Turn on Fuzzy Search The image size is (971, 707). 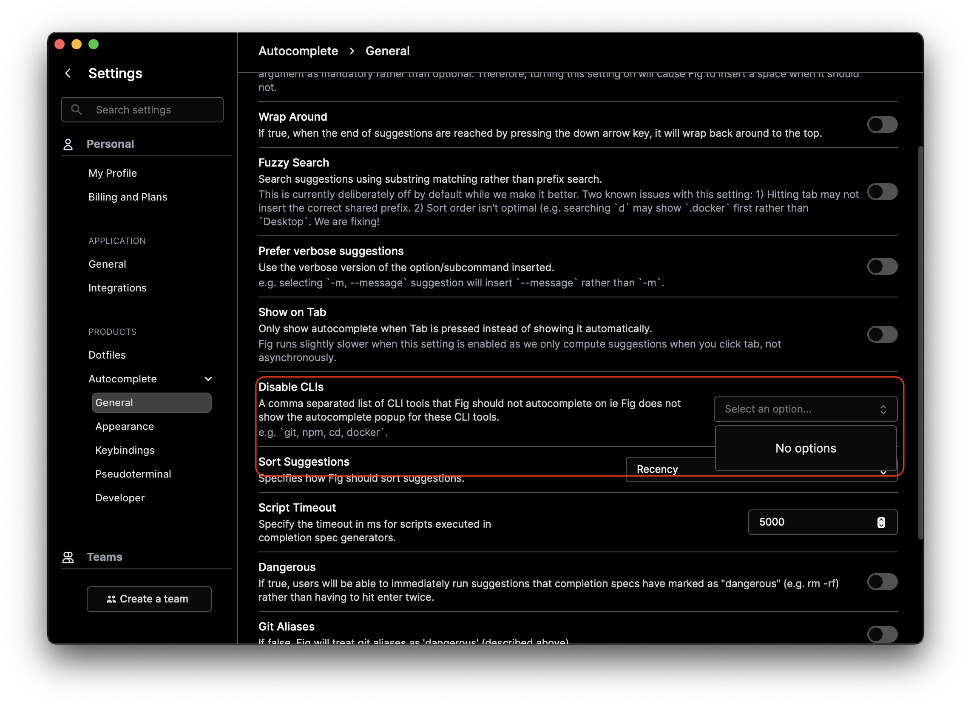[x=883, y=192]
